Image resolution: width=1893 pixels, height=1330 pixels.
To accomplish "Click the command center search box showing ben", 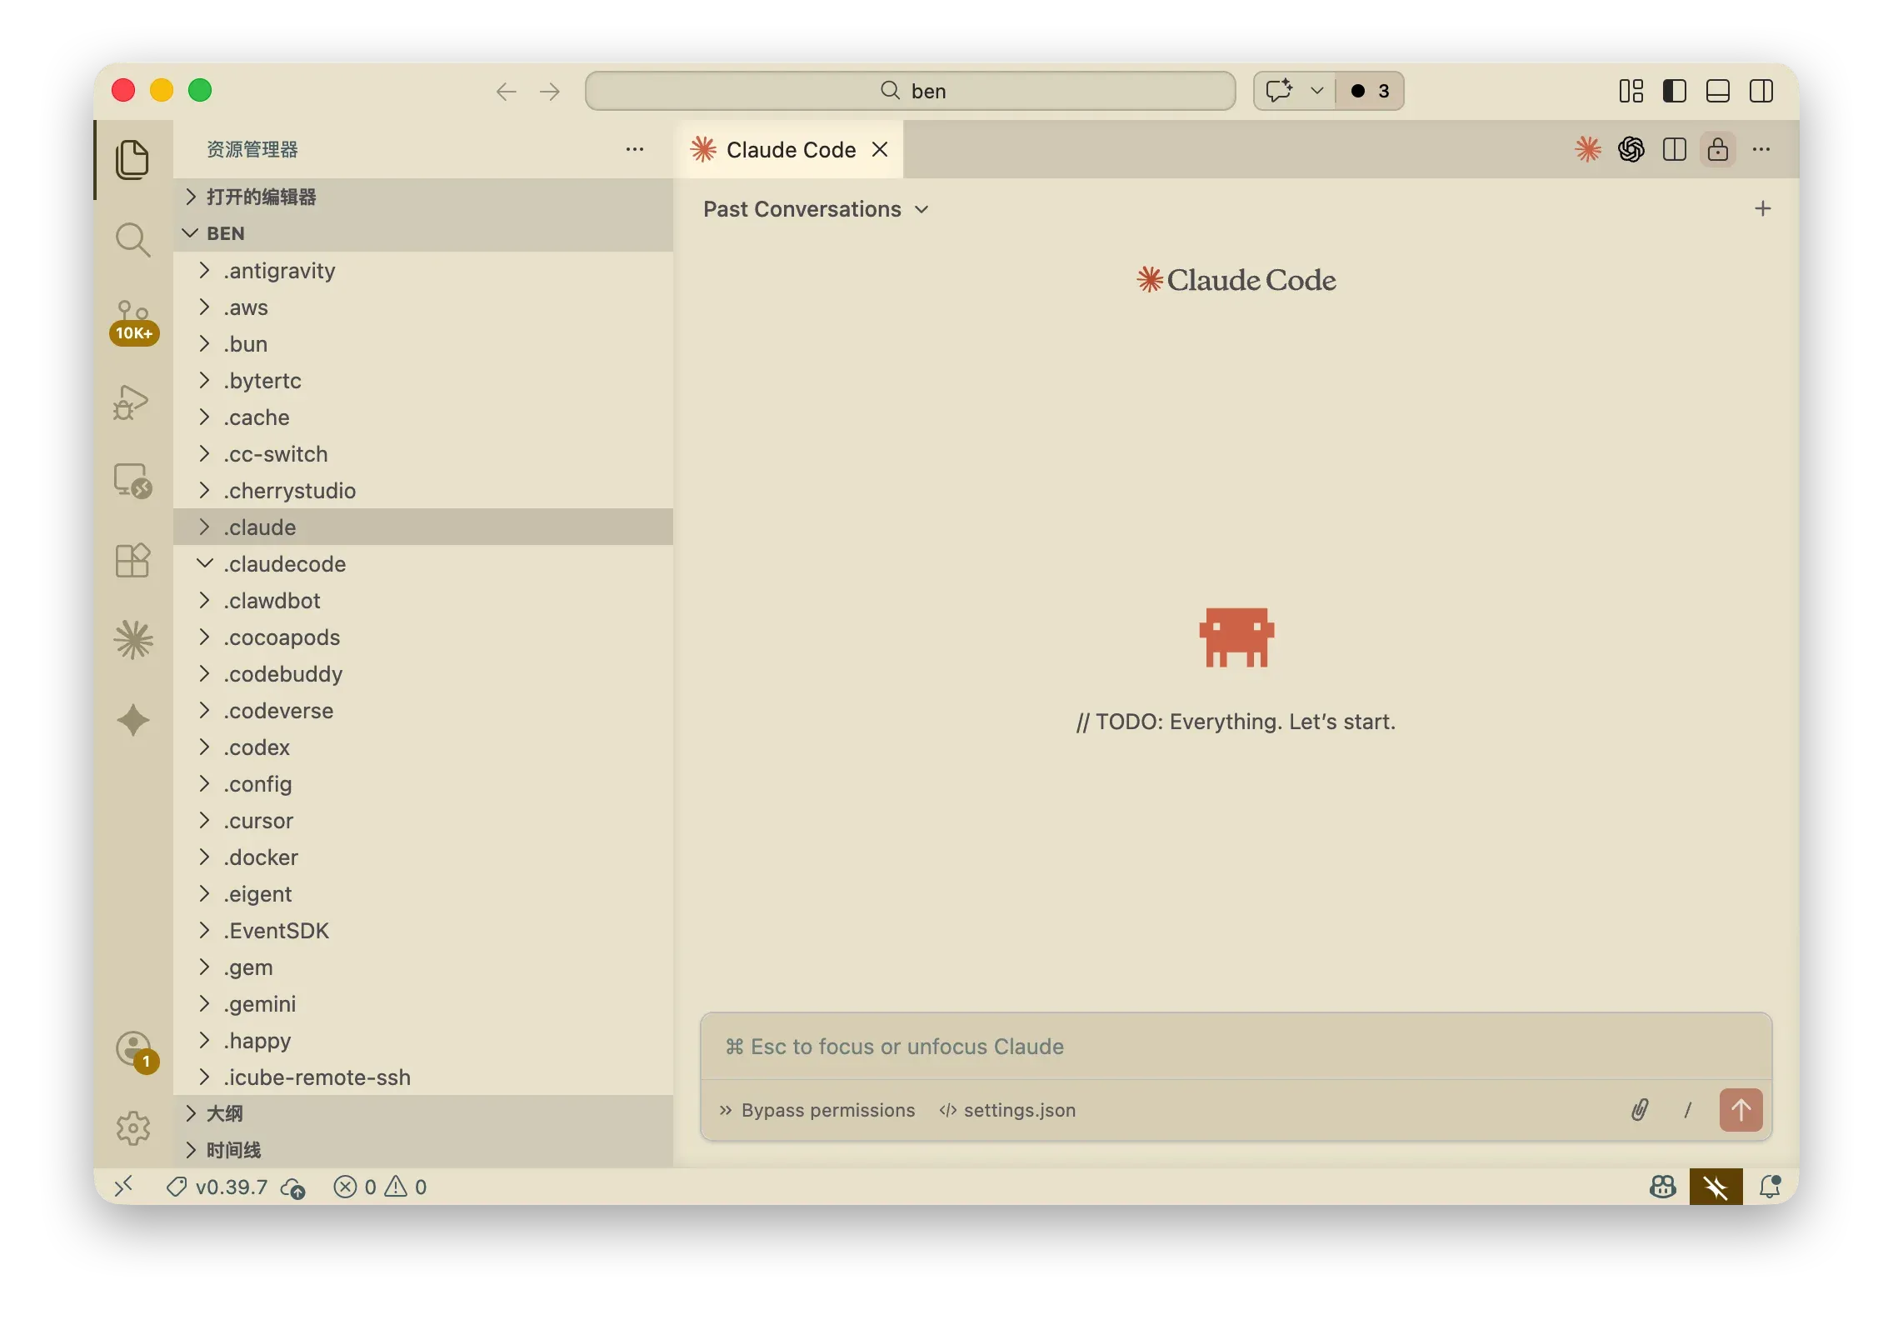I will [910, 91].
